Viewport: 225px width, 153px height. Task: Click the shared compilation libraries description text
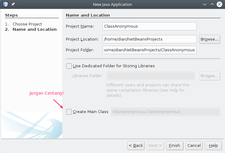tap(148, 90)
